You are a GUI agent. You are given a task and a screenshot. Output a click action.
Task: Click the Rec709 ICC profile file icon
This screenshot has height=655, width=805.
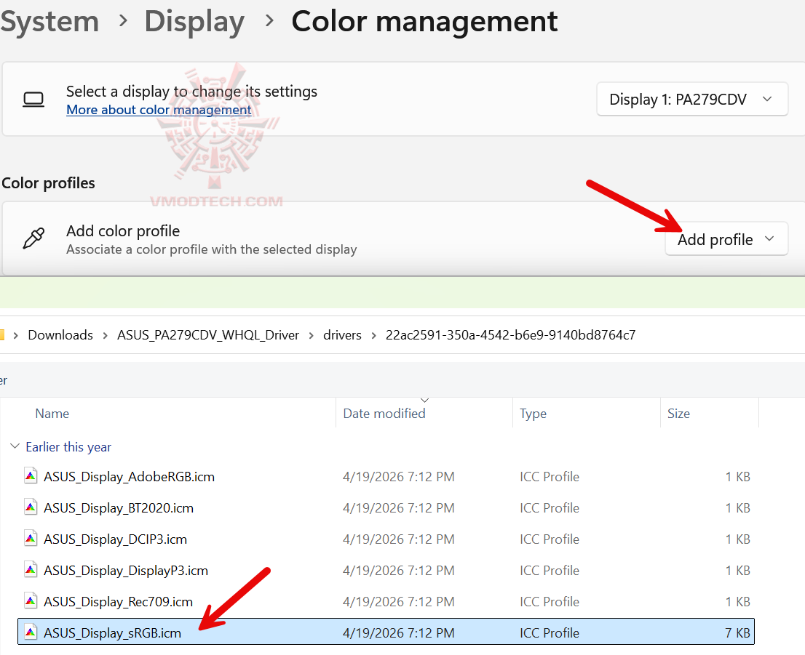coord(31,601)
